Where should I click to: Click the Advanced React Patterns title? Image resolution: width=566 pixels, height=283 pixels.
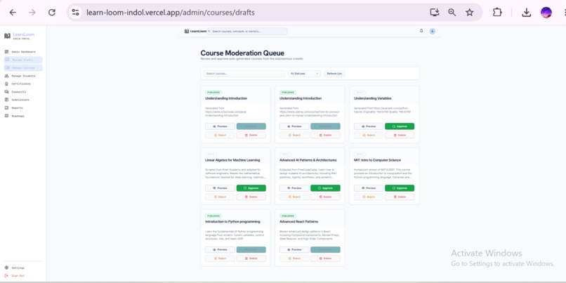pos(298,222)
